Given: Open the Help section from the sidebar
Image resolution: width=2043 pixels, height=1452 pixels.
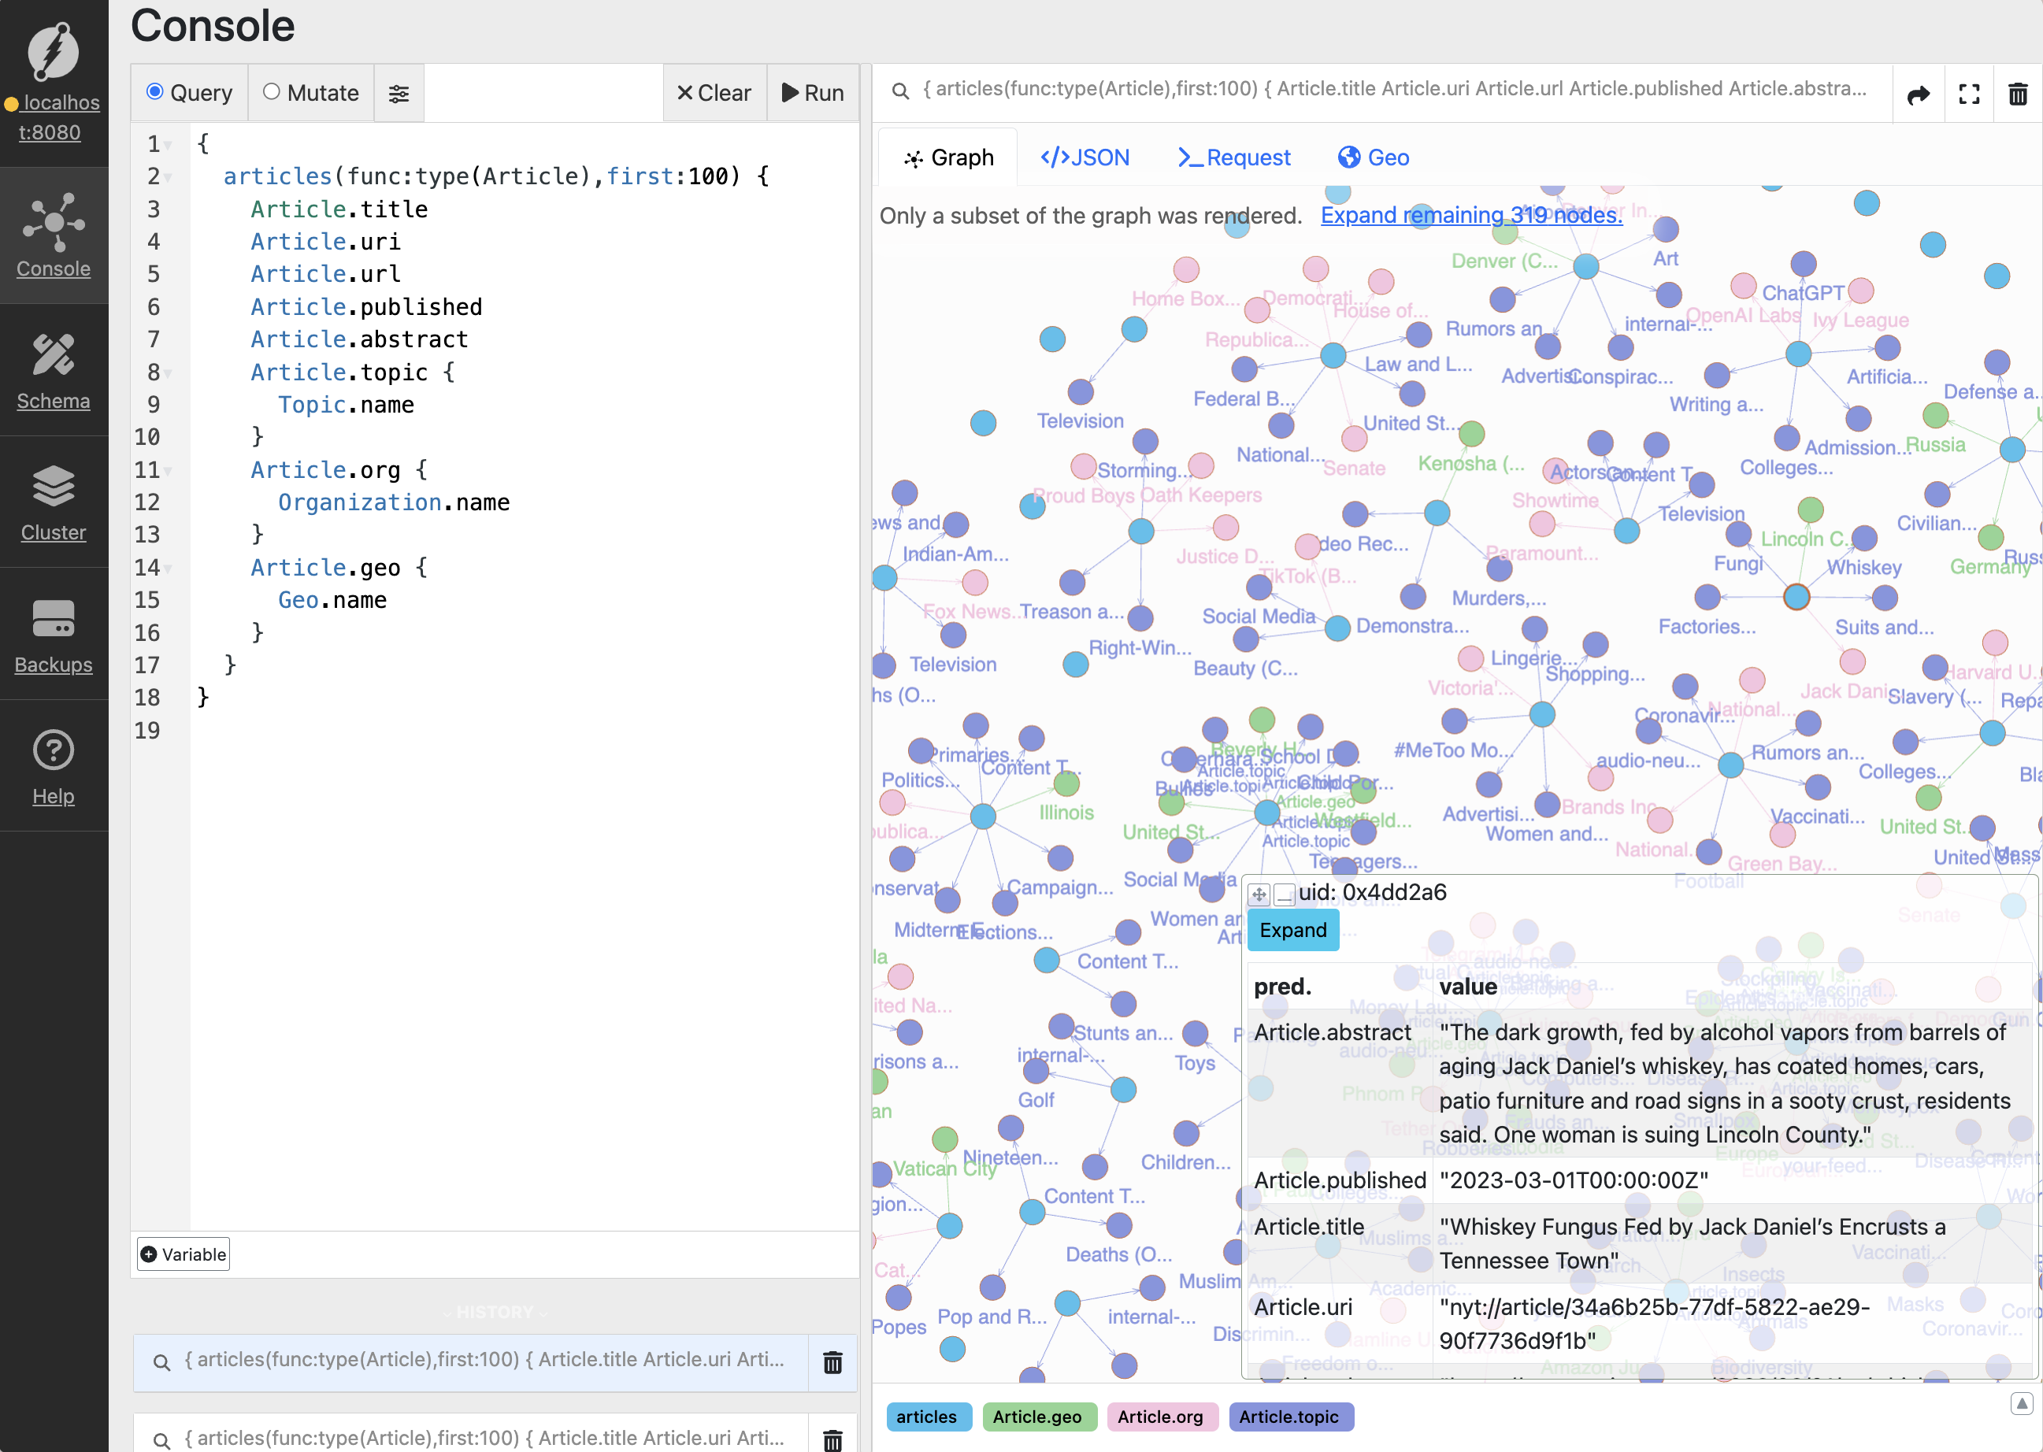Looking at the screenshot, I should (x=53, y=767).
